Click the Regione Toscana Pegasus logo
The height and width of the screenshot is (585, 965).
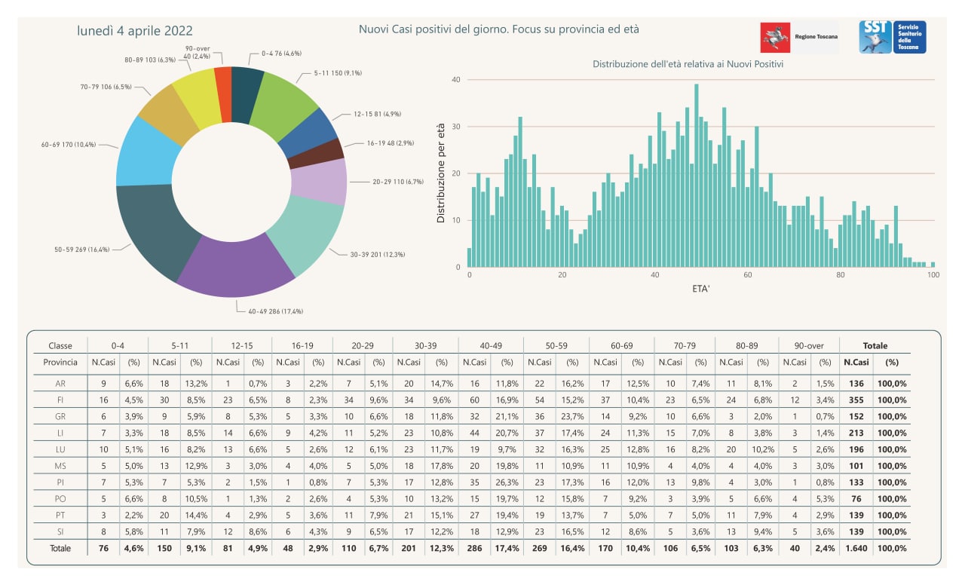point(774,37)
